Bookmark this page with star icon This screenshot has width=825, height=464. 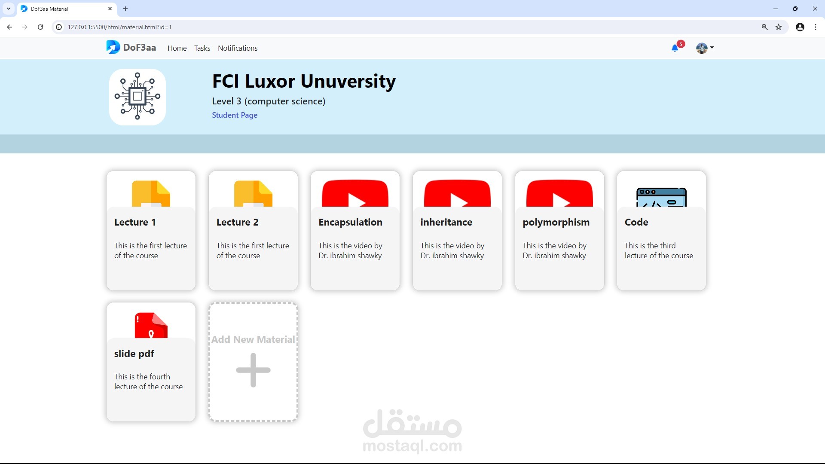(779, 27)
